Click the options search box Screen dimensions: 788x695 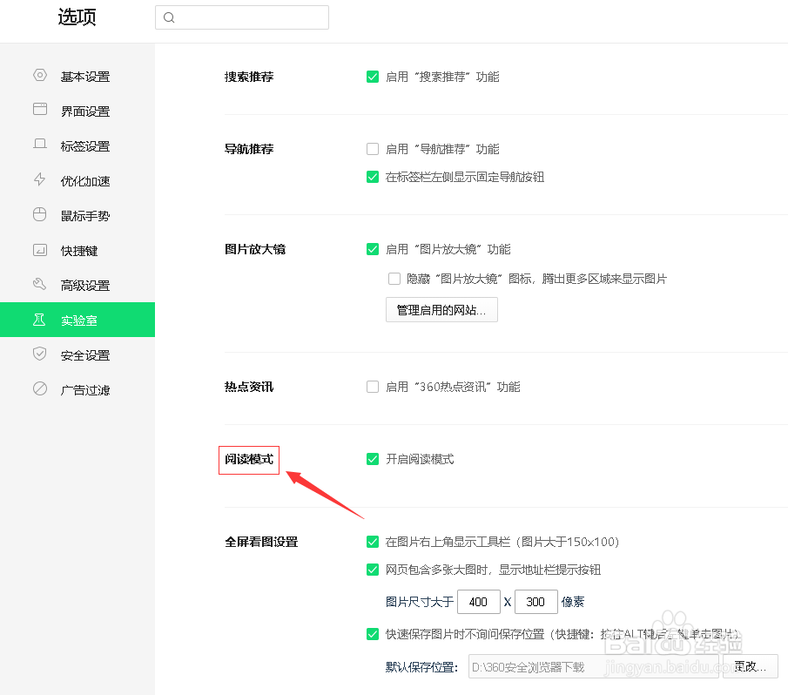coord(242,17)
